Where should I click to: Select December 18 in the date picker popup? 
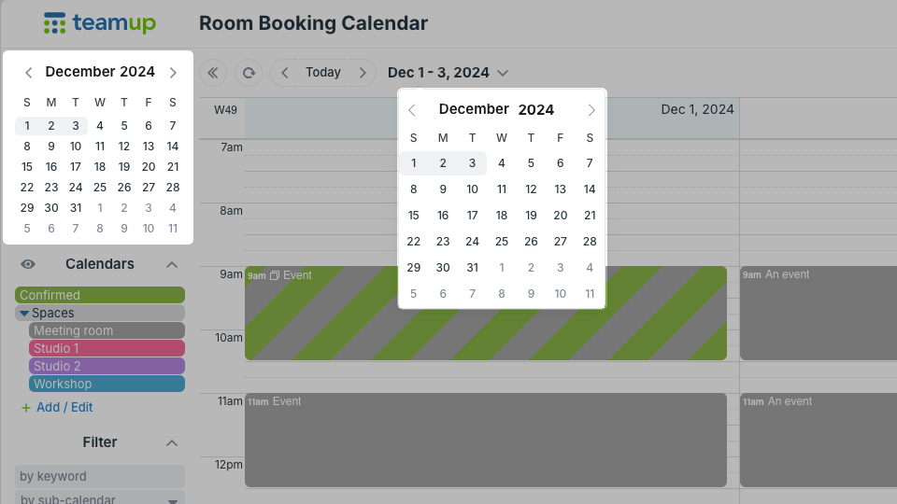[x=502, y=216]
